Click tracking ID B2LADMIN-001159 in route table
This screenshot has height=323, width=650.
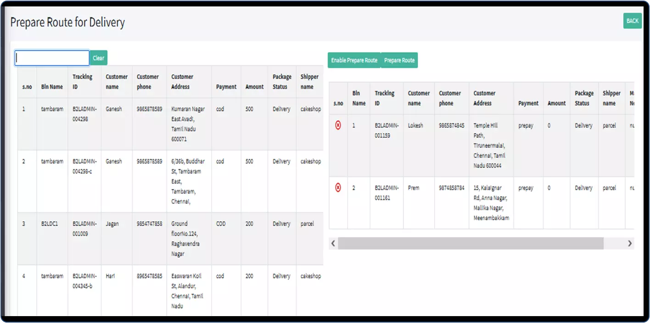tap(386, 130)
